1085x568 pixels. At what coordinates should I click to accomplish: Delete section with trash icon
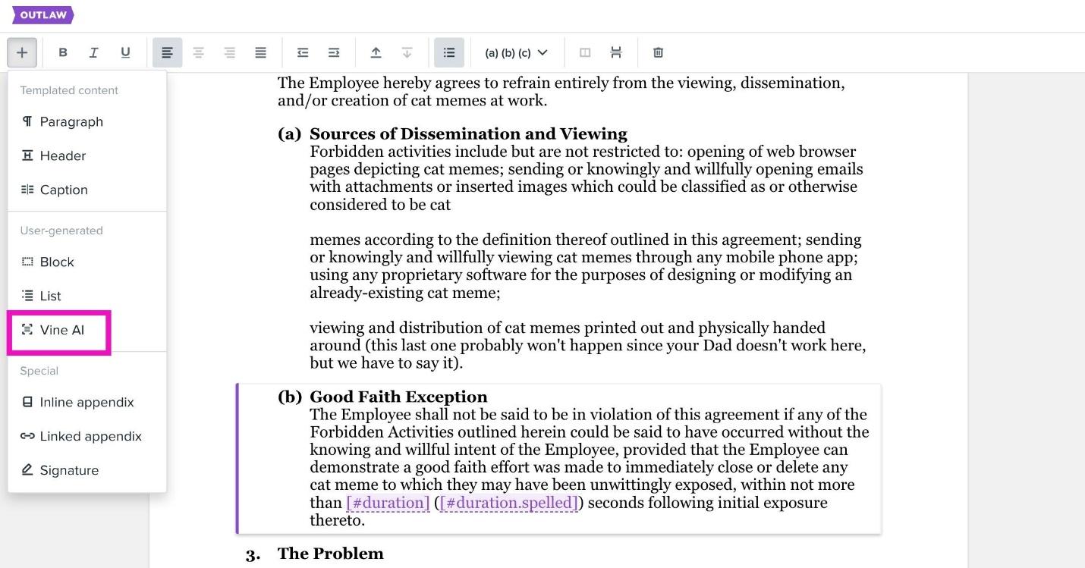[658, 52]
